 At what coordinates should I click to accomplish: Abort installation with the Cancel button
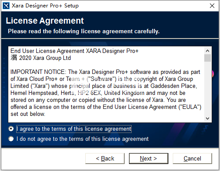point(192,158)
